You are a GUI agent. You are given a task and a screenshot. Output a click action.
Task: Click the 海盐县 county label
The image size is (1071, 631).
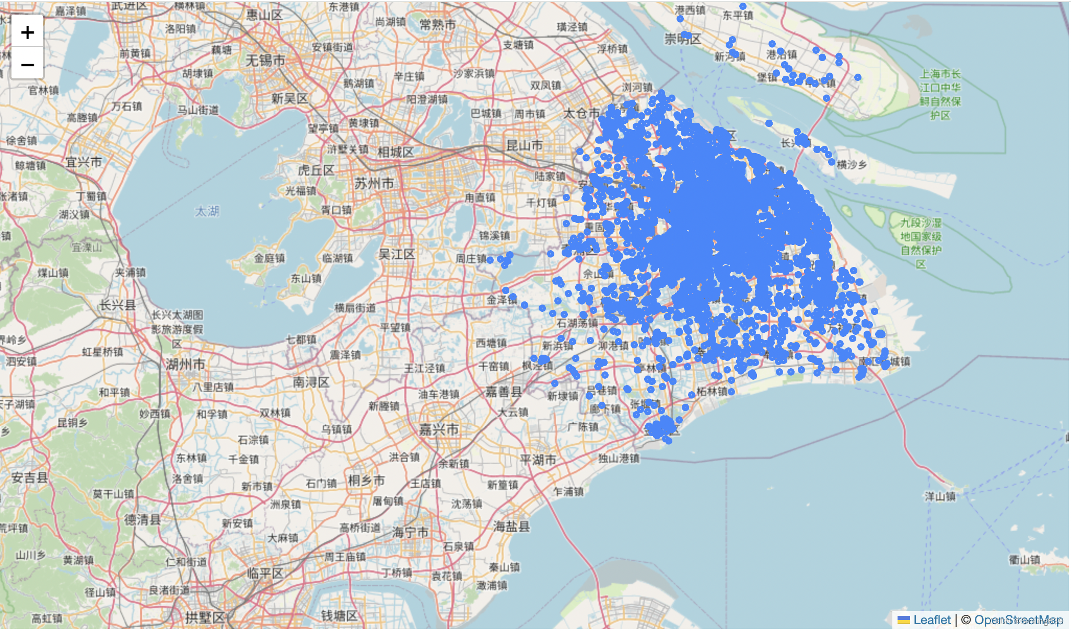point(511,526)
